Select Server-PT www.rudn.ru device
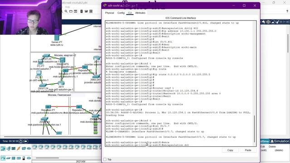This screenshot has height=163, width=290. (x=57, y=38)
